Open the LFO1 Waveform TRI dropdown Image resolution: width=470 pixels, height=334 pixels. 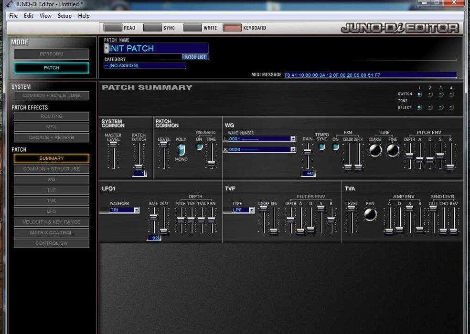(137, 210)
